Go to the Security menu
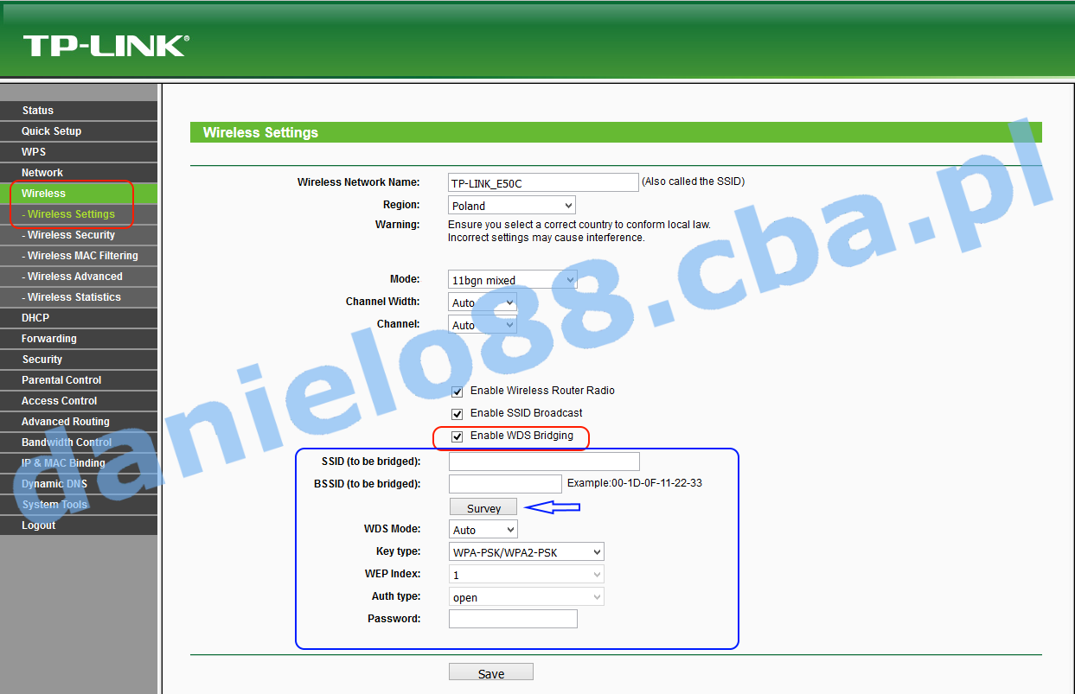This screenshot has height=694, width=1075. (x=79, y=360)
